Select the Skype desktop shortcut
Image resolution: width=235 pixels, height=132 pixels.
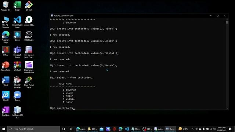(x=17, y=36)
